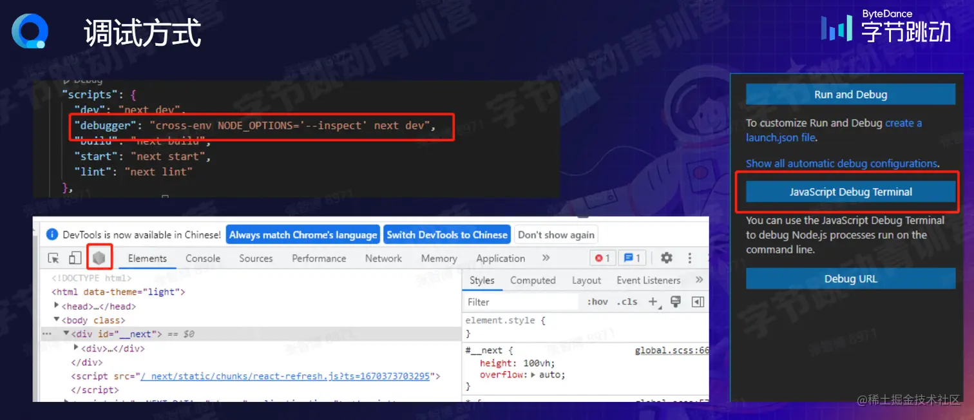
Task: Click the Don't show again button
Action: pyautogui.click(x=556, y=234)
